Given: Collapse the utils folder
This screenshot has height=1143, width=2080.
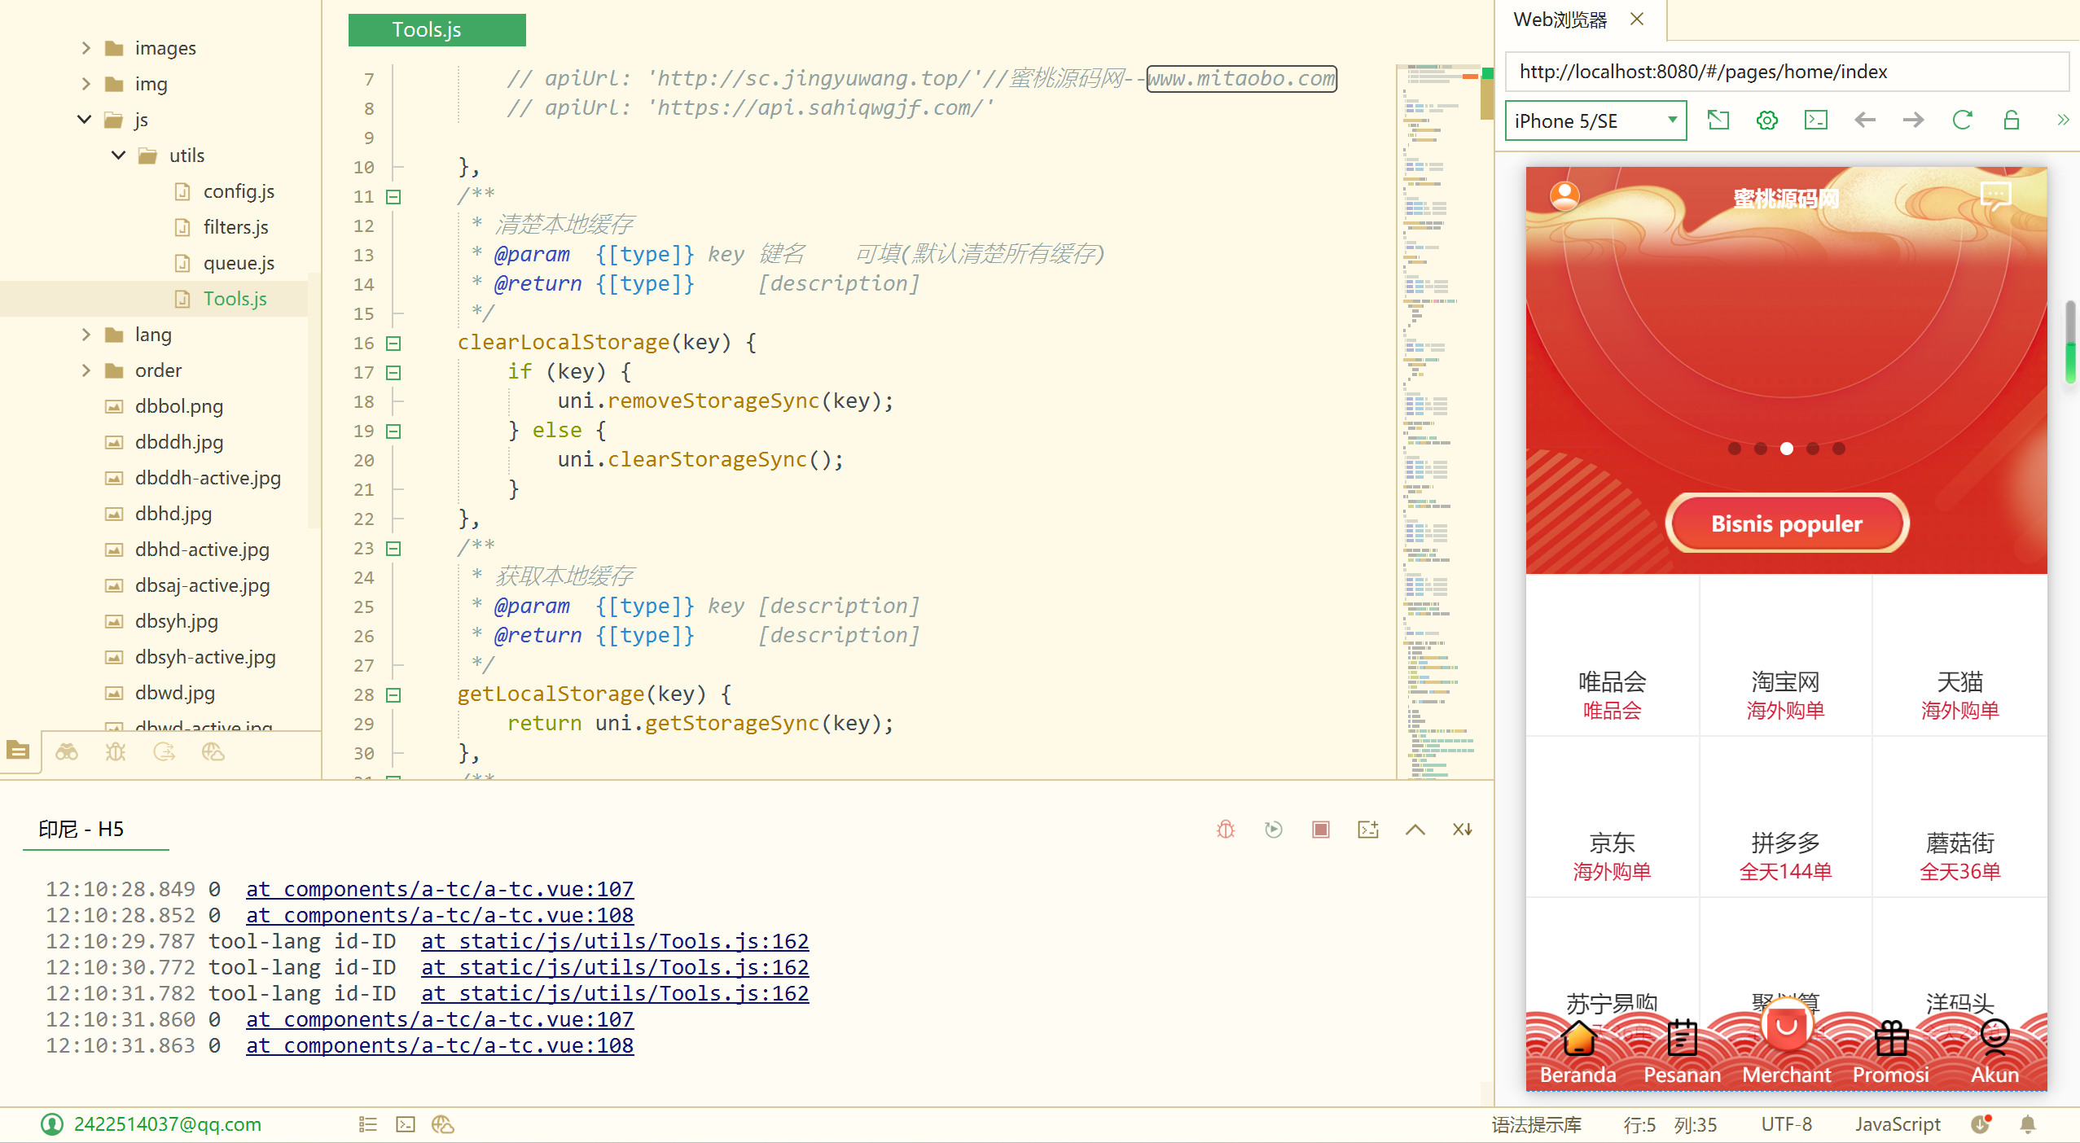Looking at the screenshot, I should (x=119, y=155).
